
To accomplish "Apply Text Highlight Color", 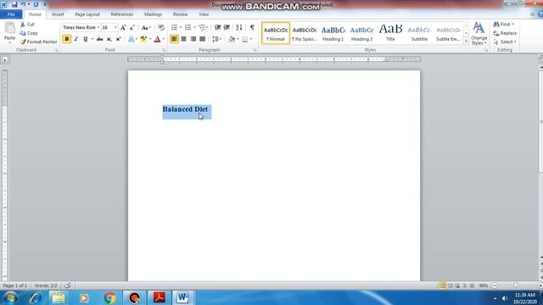I will coord(143,39).
